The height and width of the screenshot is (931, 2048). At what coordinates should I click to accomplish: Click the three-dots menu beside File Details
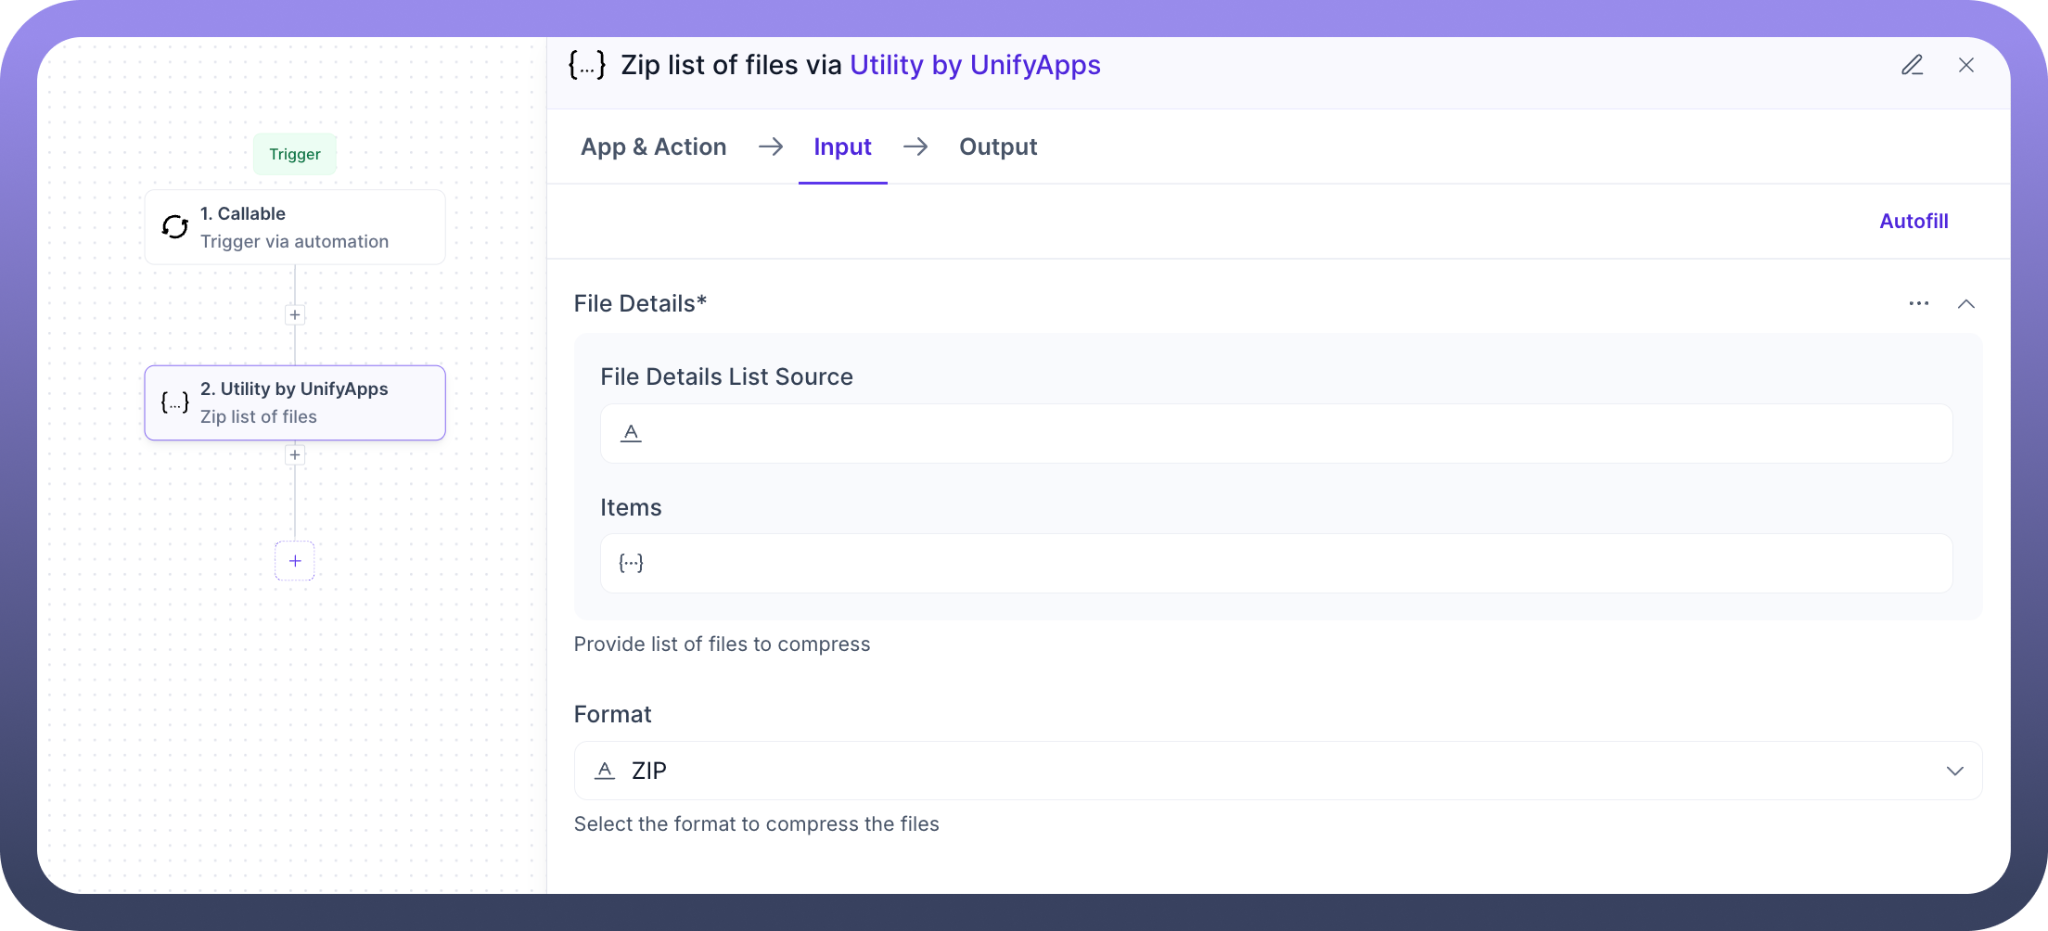tap(1918, 303)
